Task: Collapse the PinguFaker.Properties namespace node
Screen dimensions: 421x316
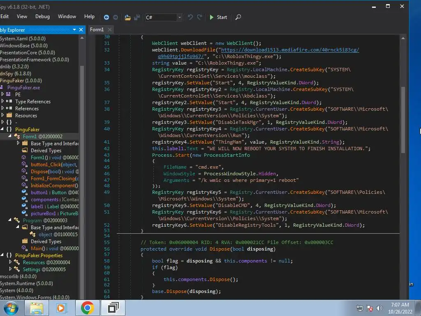Action: tap(2, 255)
